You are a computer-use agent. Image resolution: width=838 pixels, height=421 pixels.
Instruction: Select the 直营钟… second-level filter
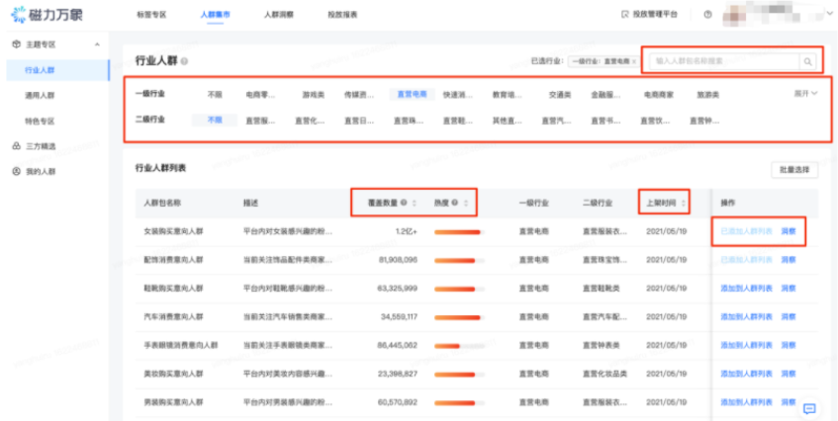(704, 121)
